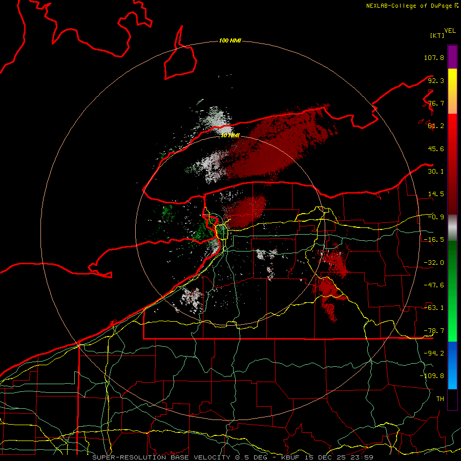Click the 30.1 velocity scale value

click(436, 172)
